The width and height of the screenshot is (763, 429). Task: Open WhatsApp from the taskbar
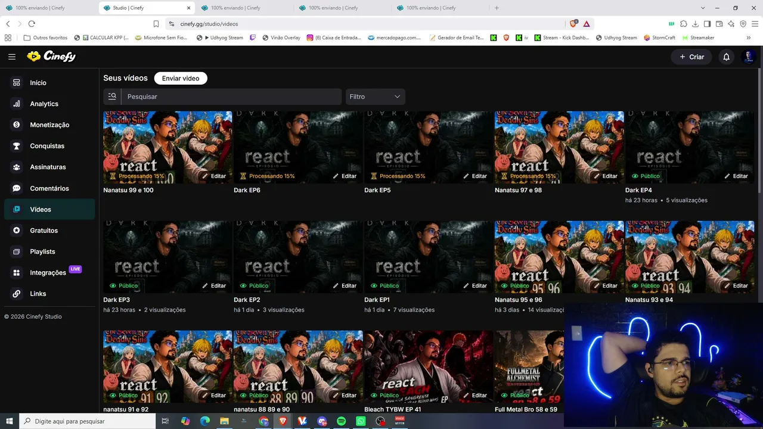tap(361, 421)
